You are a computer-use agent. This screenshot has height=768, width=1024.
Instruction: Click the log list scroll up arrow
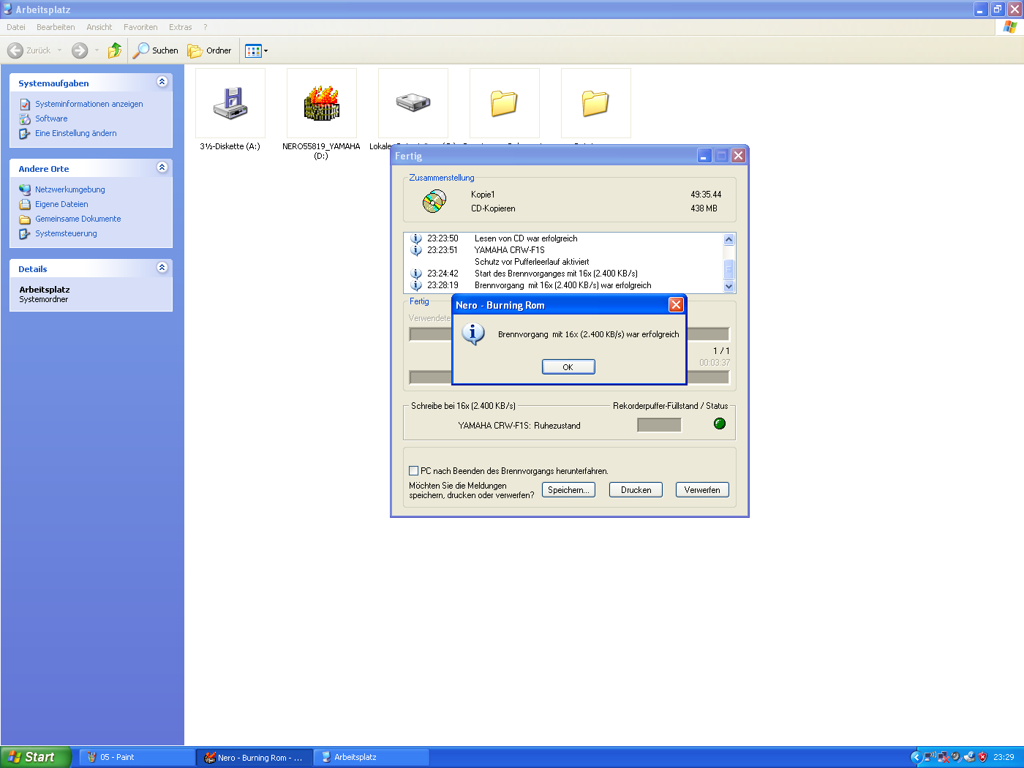point(729,239)
